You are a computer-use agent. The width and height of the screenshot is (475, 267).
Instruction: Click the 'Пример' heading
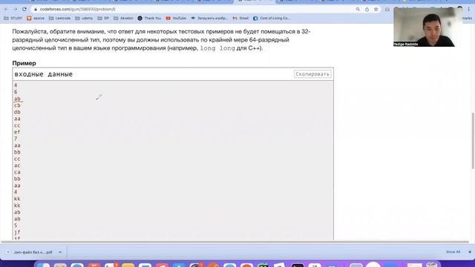point(24,63)
